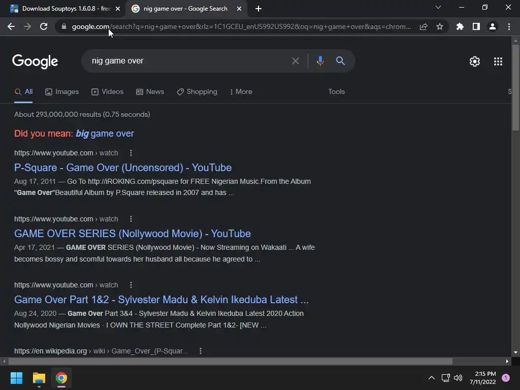This screenshot has width=520, height=390.
Task: Click the en.wikipedia.org result URL
Action: point(101,351)
